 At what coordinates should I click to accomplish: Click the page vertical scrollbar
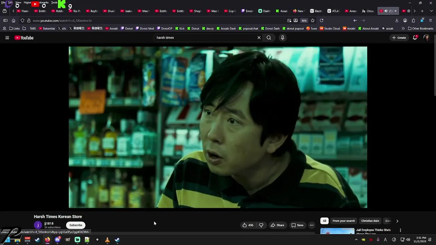point(434,65)
